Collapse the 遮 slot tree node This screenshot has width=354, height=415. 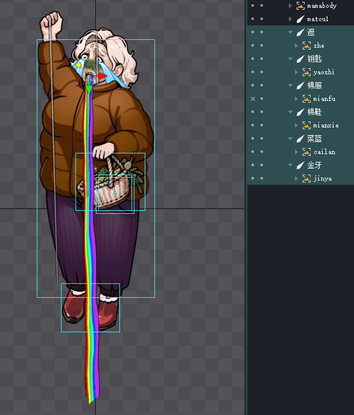pos(290,32)
